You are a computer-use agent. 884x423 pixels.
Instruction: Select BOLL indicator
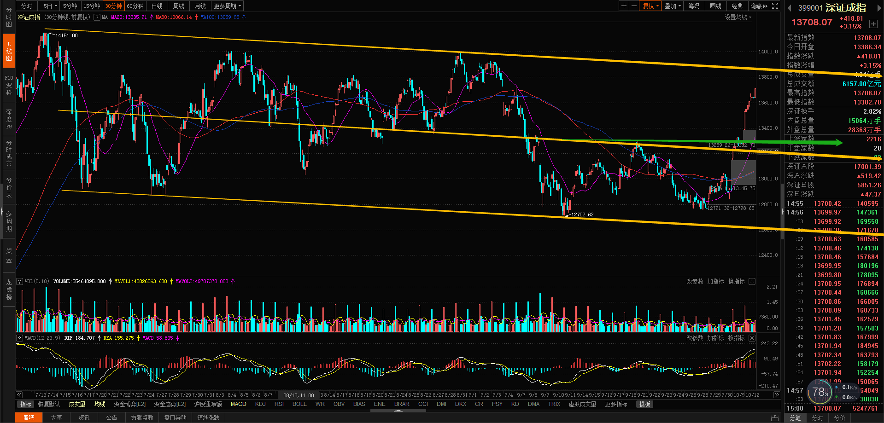(299, 404)
